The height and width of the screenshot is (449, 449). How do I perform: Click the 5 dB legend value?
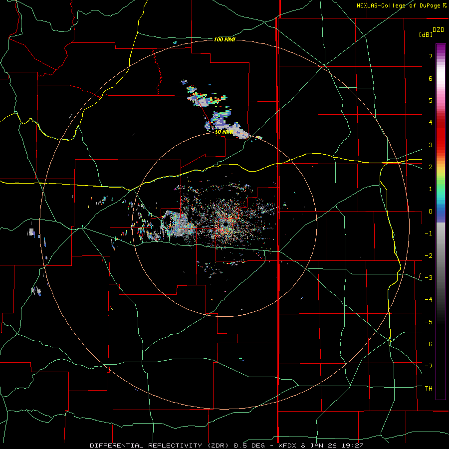pos(431,100)
